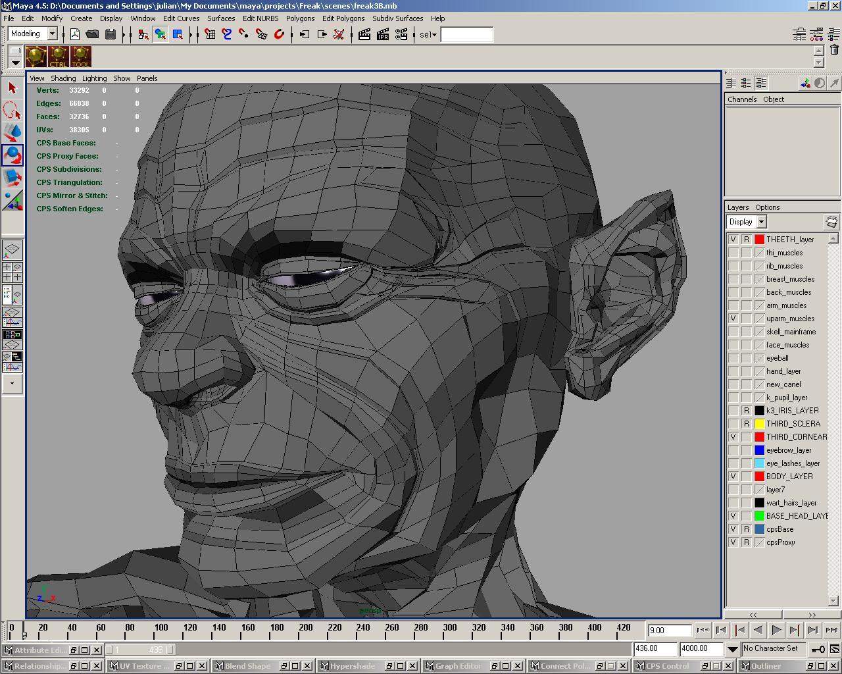The height and width of the screenshot is (674, 842).
Task: Click the IPR render clapperboard icon
Action: click(x=383, y=34)
